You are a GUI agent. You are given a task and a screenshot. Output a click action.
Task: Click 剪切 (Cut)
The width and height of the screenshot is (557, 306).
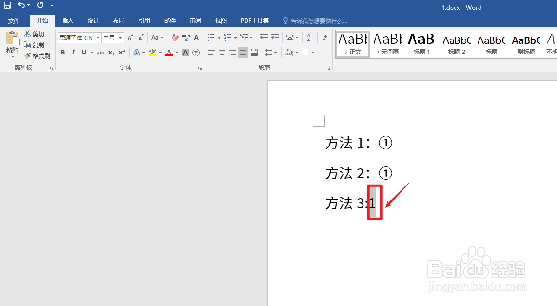coord(35,34)
